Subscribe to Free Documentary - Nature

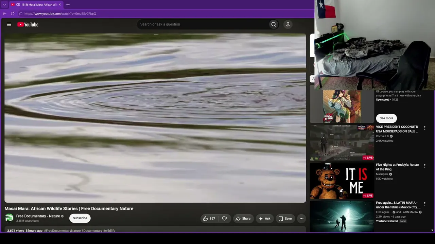[80, 218]
